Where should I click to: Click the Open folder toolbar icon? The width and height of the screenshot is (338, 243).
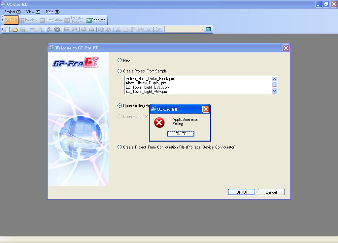[15, 29]
